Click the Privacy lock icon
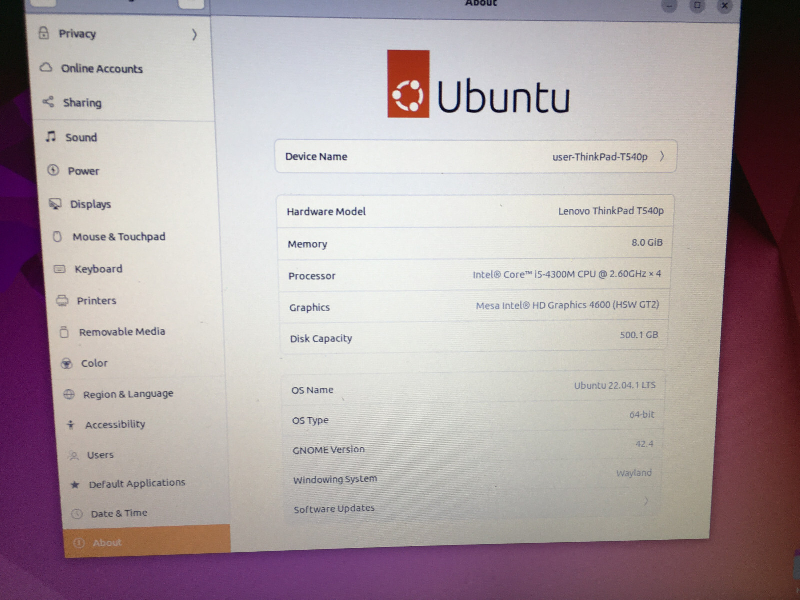 tap(44, 33)
